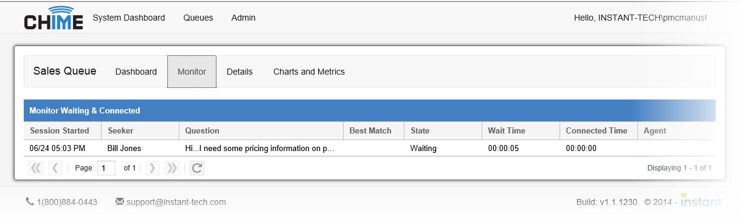The image size is (742, 219).
Task: Open the System Dashboard menu
Action: click(129, 18)
